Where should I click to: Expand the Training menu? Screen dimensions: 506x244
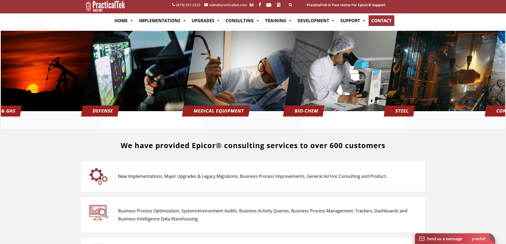278,21
